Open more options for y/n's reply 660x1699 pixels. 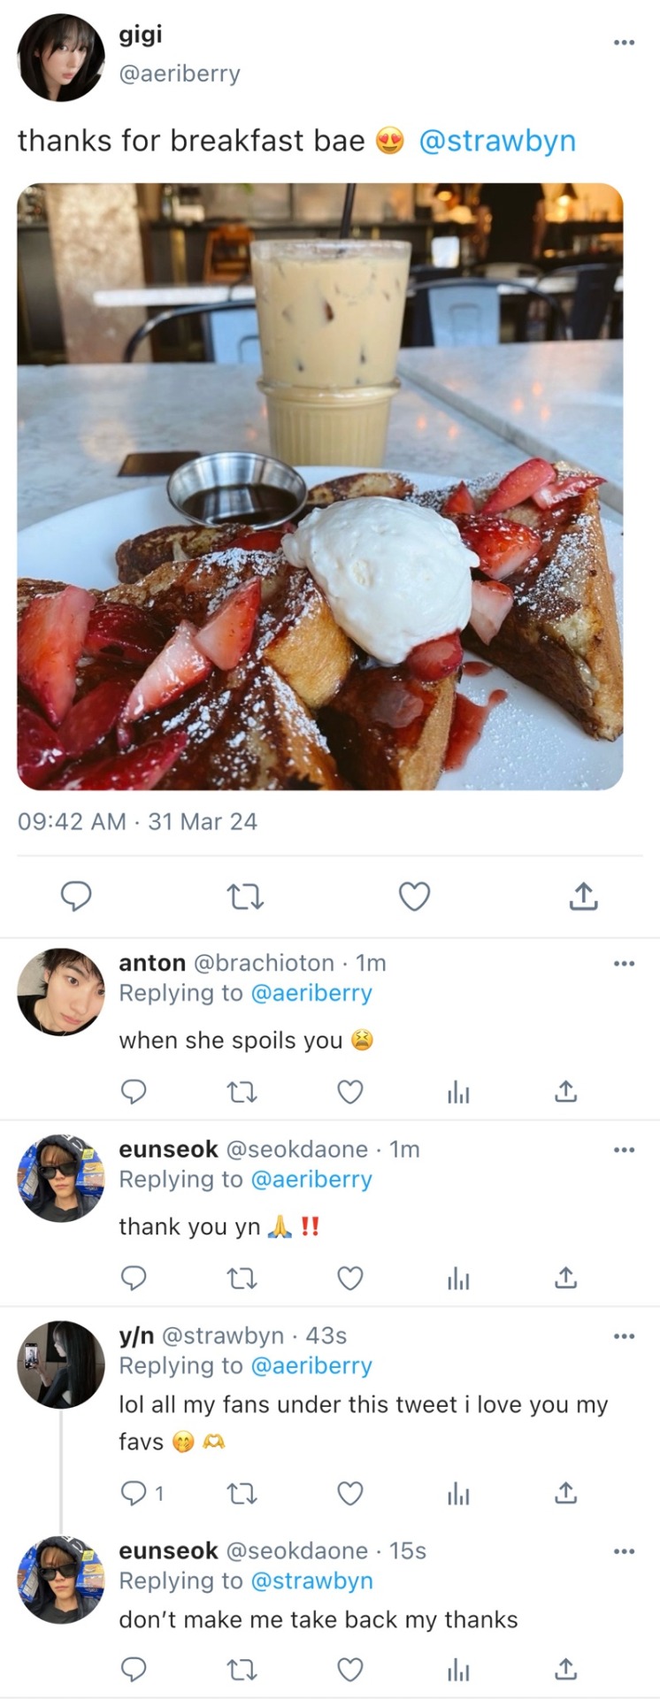coord(624,1336)
